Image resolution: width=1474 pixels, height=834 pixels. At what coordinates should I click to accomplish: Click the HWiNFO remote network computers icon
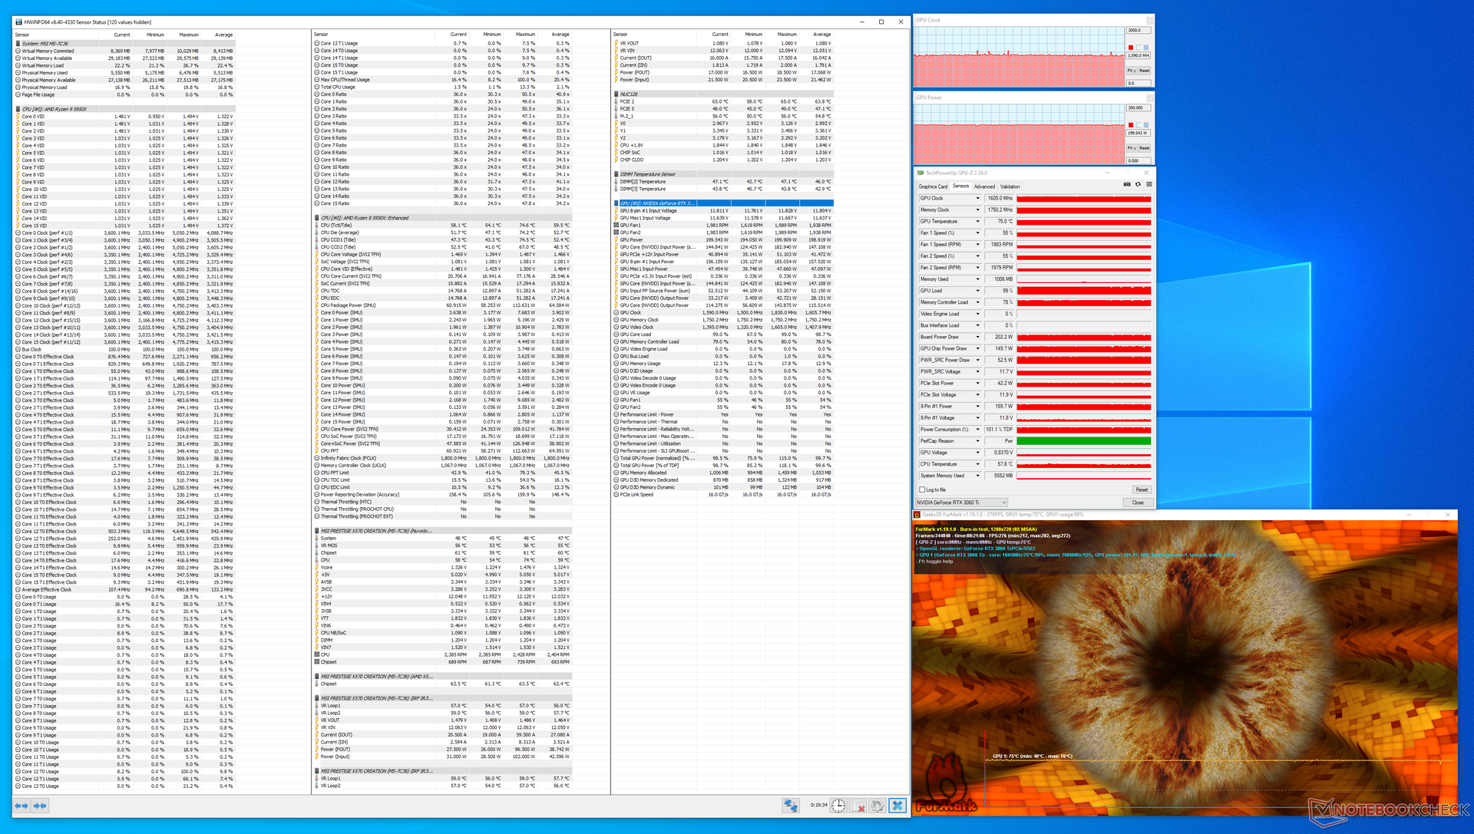[x=790, y=806]
